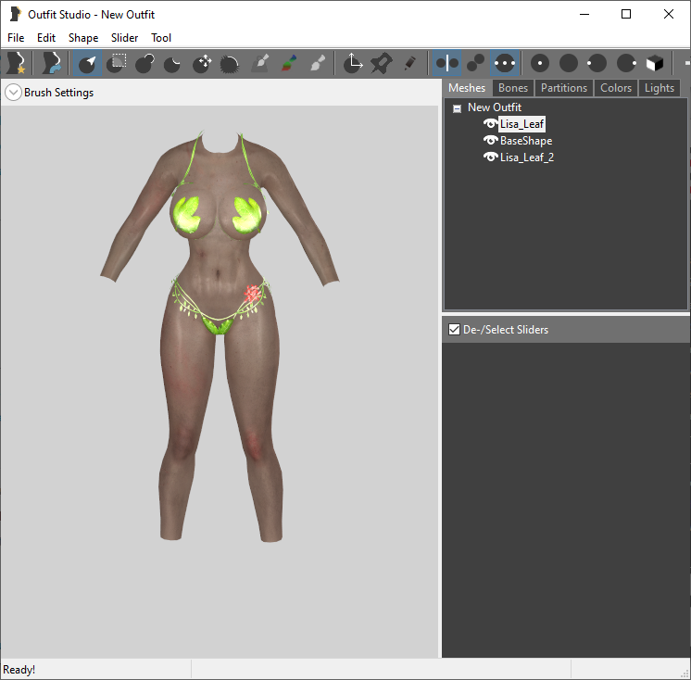Click the New Project toolbar icon
The width and height of the screenshot is (691, 680).
point(17,63)
